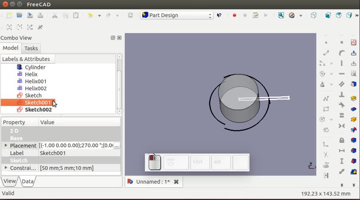Click the Property column header

click(20, 122)
